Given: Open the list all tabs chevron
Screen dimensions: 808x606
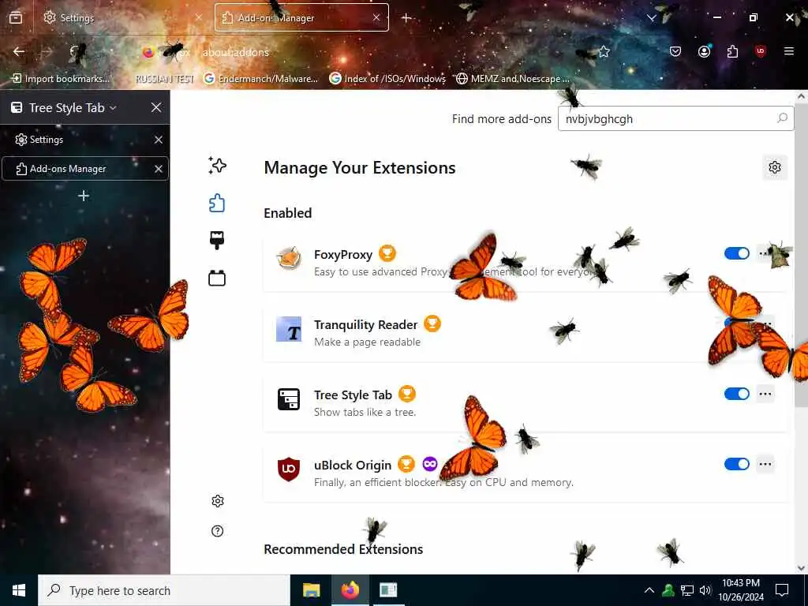Looking at the screenshot, I should click(x=651, y=17).
